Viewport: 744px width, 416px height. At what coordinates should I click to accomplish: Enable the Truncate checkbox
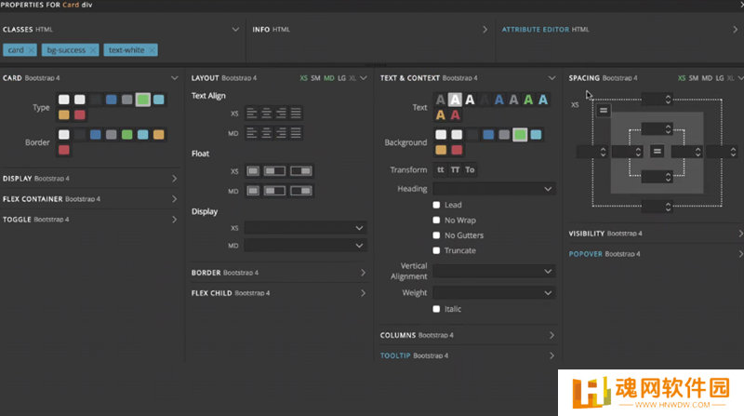point(436,250)
